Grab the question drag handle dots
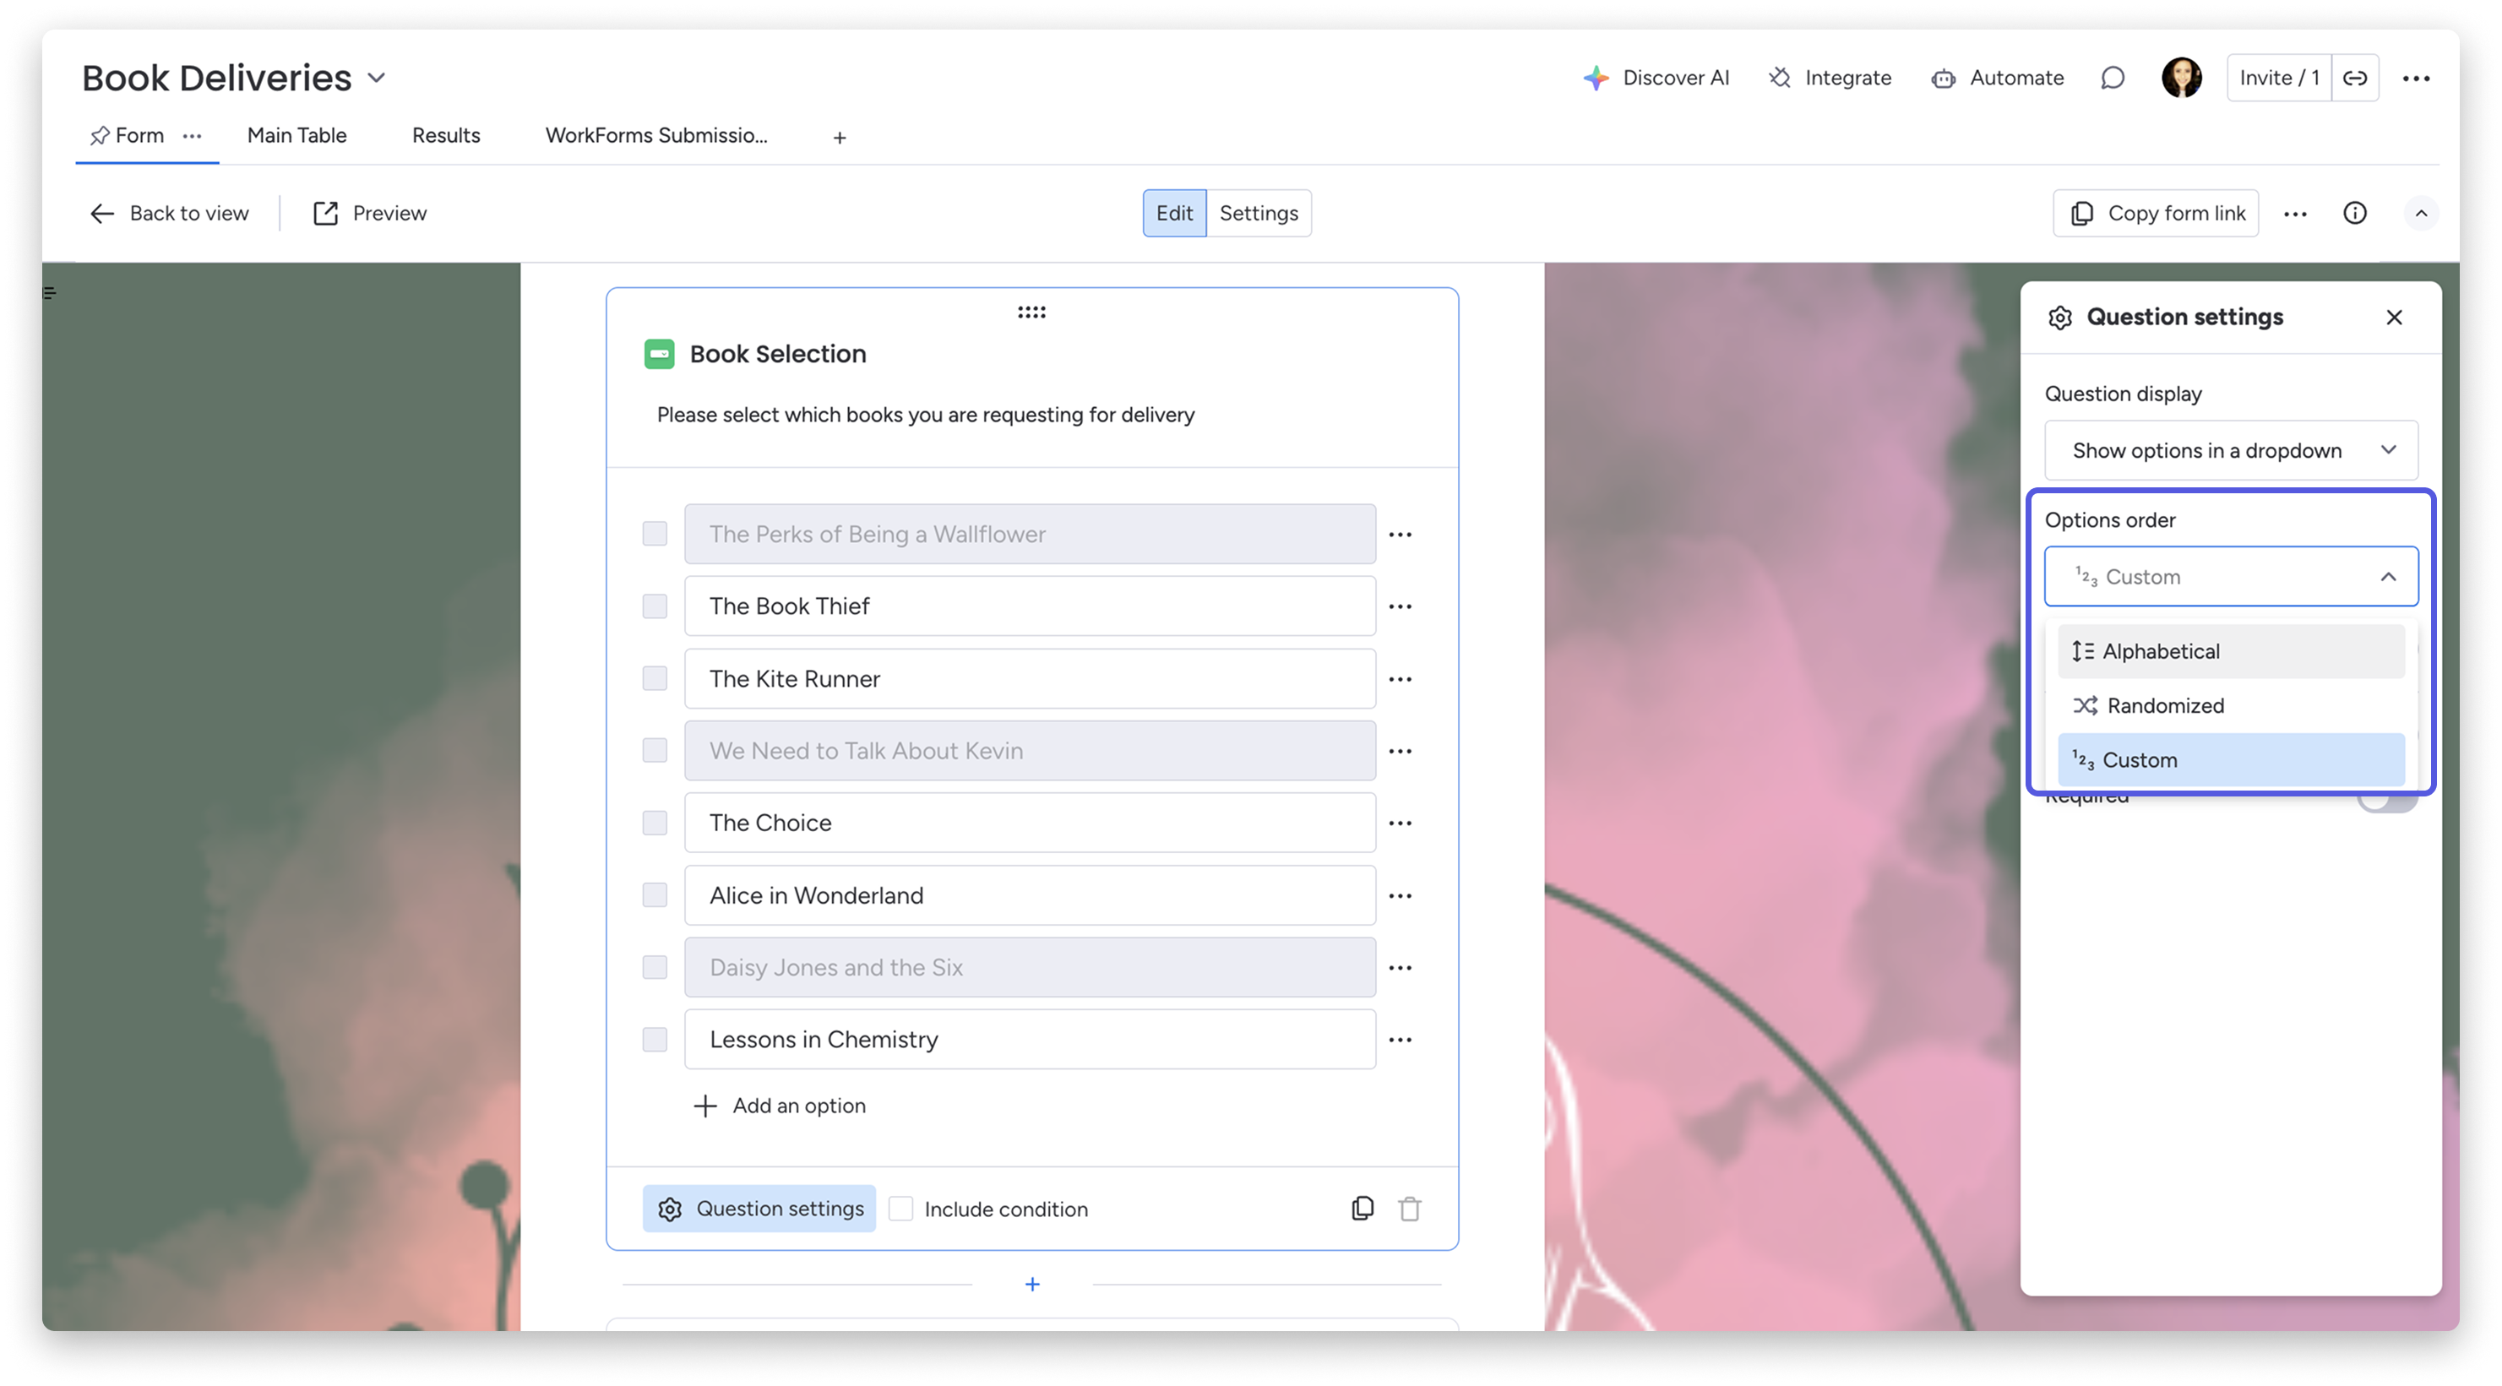This screenshot has width=2502, height=1386. tap(1031, 312)
